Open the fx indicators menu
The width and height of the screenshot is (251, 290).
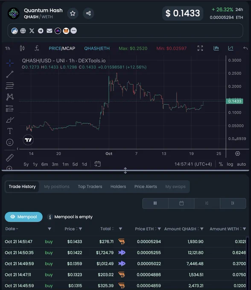[37, 49]
